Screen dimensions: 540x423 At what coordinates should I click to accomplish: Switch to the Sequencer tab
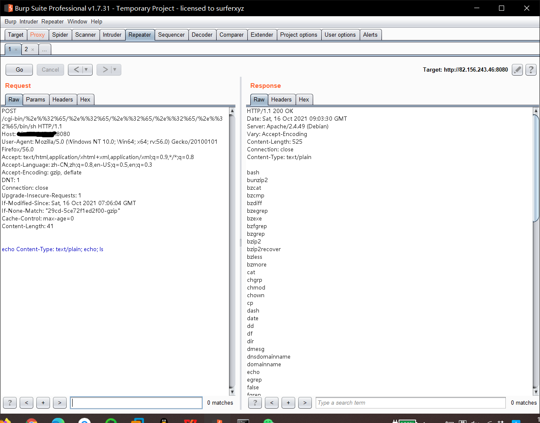[171, 35]
